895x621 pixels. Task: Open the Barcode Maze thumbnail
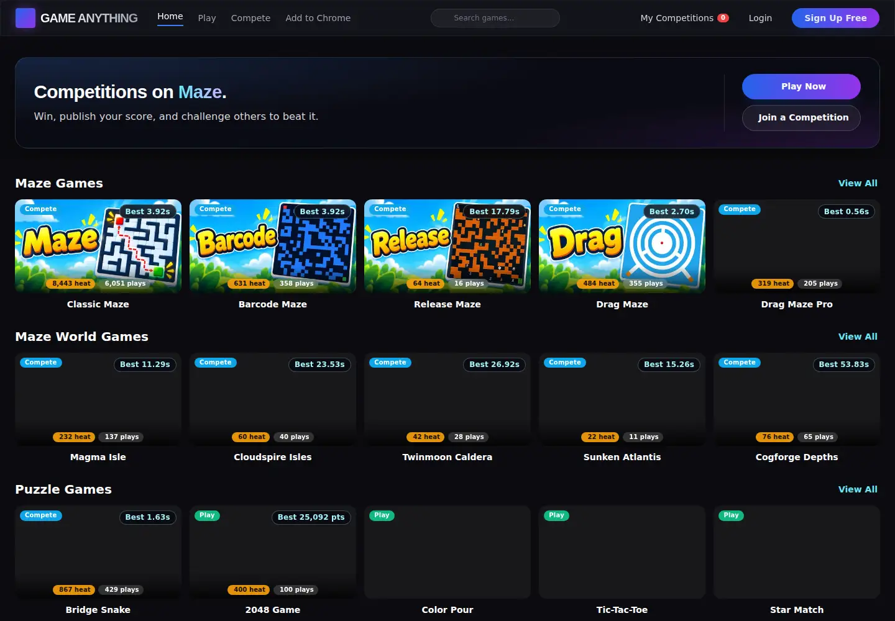coord(273,246)
